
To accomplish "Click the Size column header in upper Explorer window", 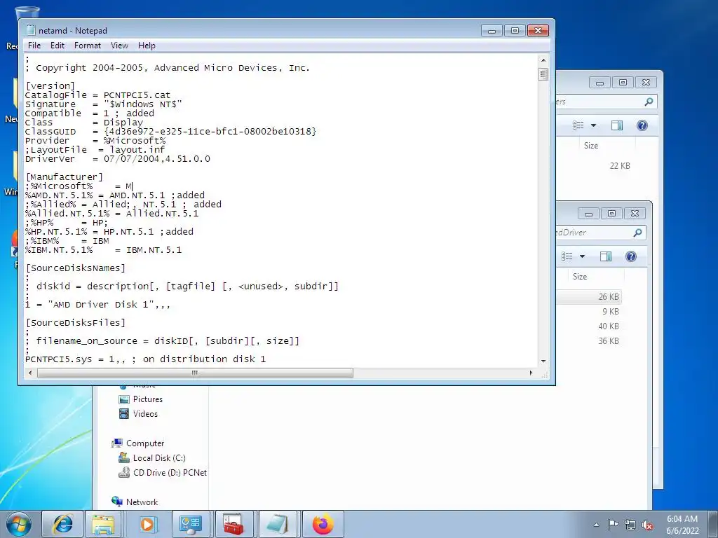I will (591, 146).
